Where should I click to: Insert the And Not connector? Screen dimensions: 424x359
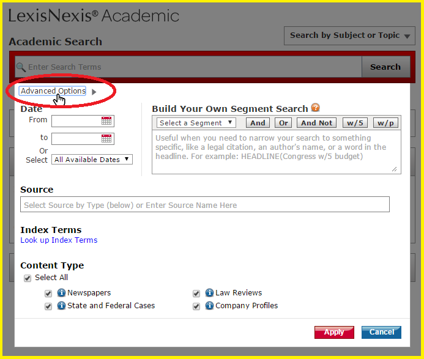[317, 123]
